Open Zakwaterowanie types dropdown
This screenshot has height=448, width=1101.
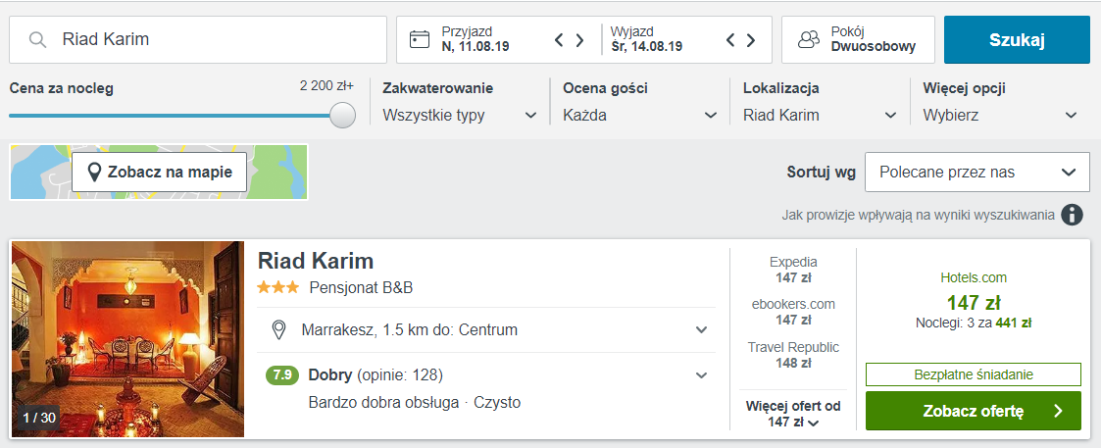point(460,115)
